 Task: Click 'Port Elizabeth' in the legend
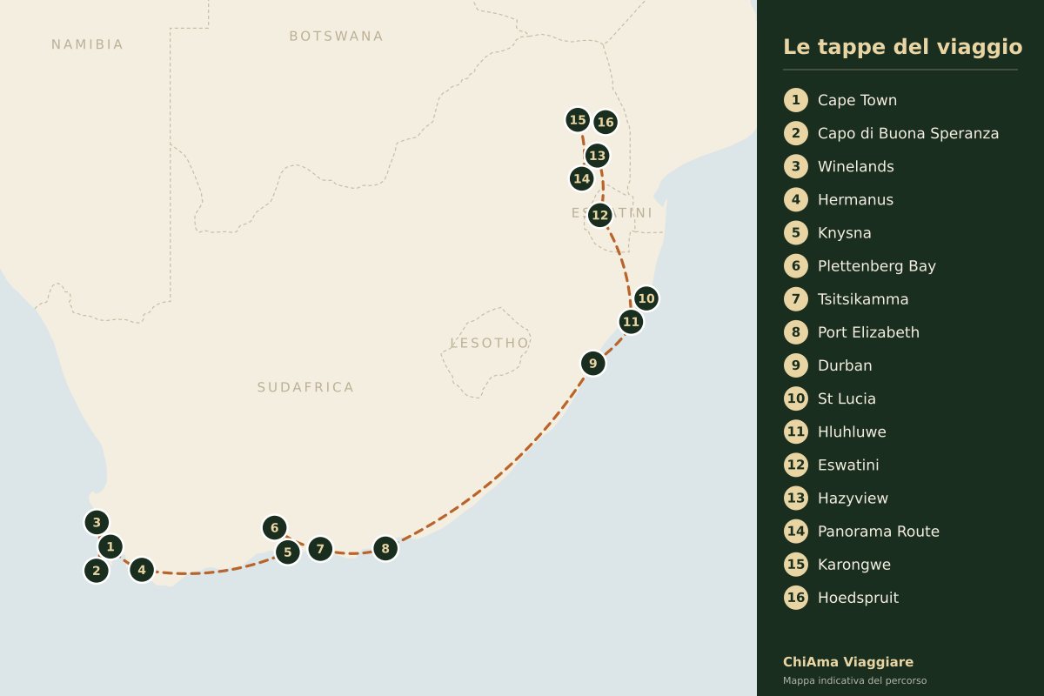pyautogui.click(x=868, y=332)
